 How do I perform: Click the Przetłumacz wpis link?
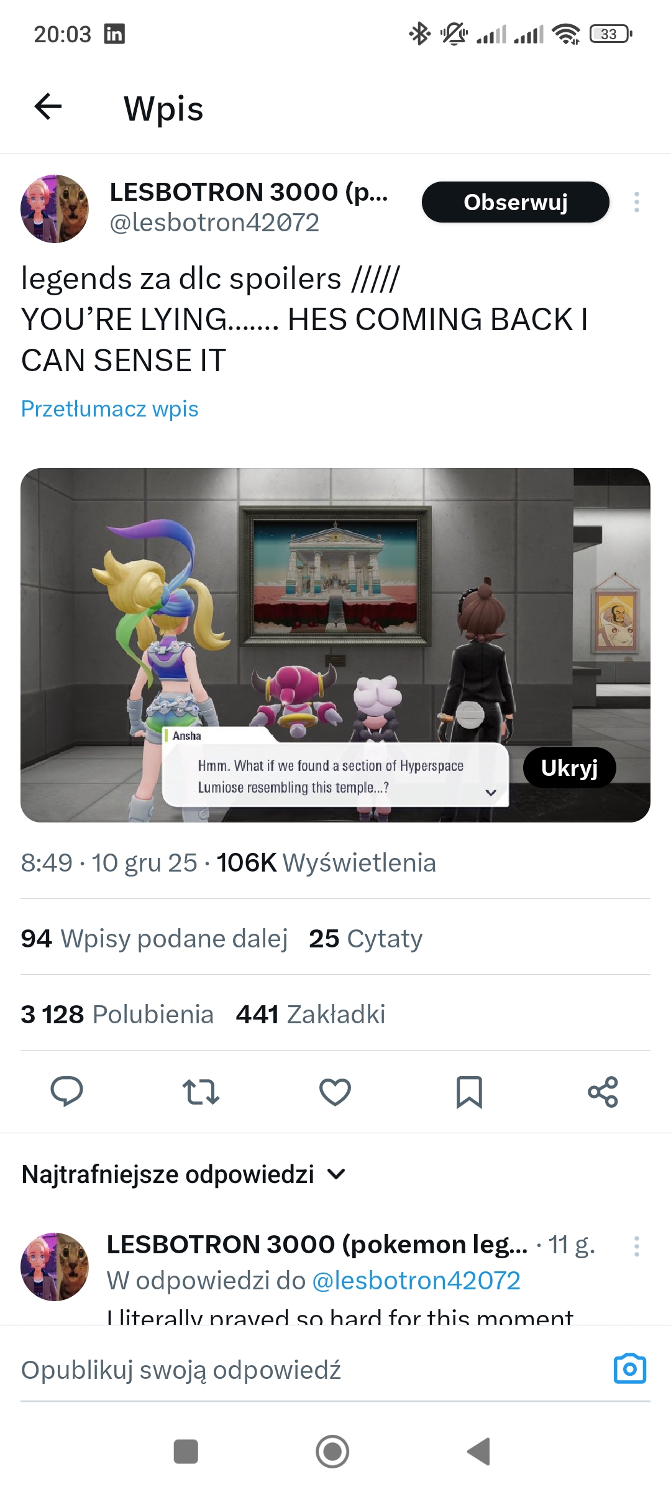click(x=110, y=408)
